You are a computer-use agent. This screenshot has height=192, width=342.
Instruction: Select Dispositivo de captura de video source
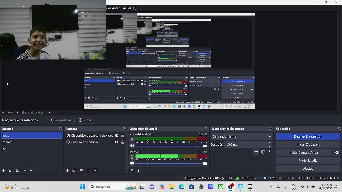point(92,135)
